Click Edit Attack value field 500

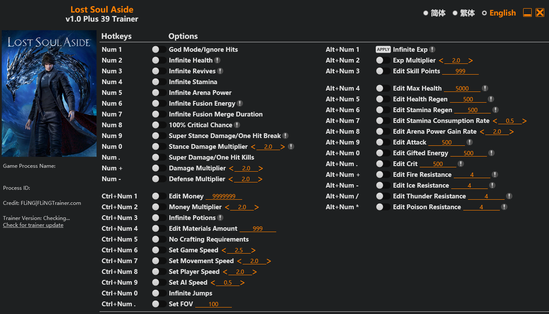tap(447, 142)
